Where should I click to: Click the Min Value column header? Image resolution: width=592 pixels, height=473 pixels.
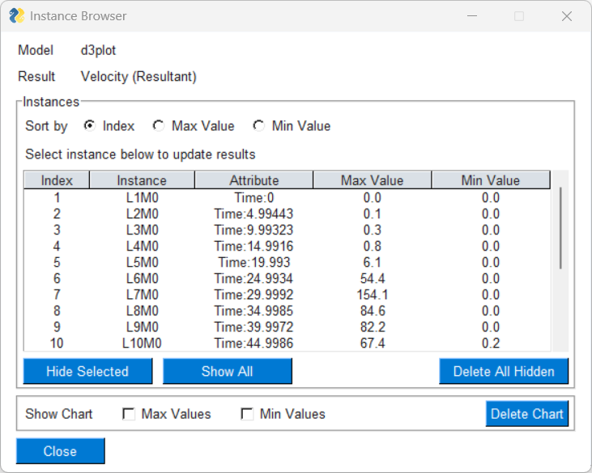click(490, 180)
